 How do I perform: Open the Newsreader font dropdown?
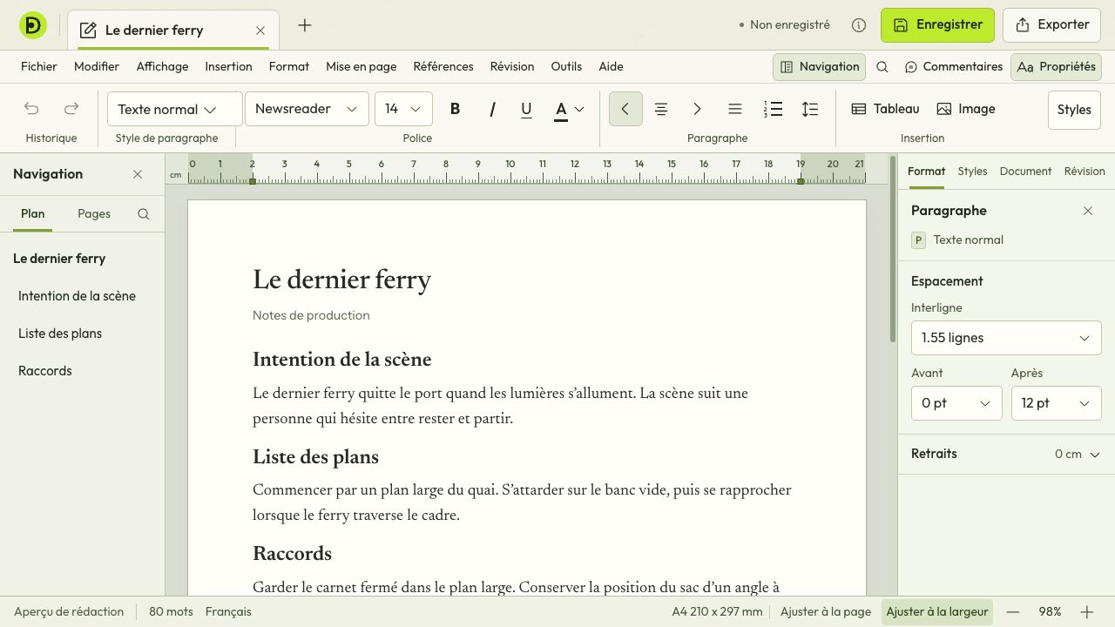pyautogui.click(x=307, y=109)
